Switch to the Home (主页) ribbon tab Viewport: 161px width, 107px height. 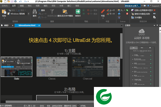14,6
